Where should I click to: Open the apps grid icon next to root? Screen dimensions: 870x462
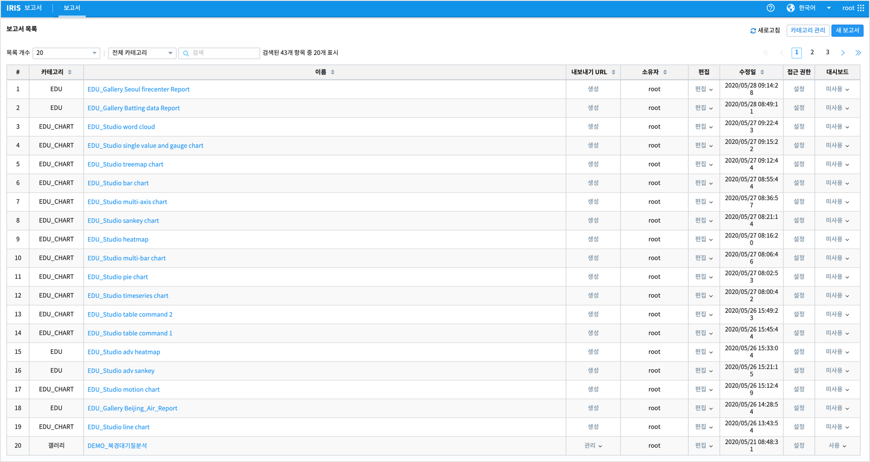click(x=861, y=8)
